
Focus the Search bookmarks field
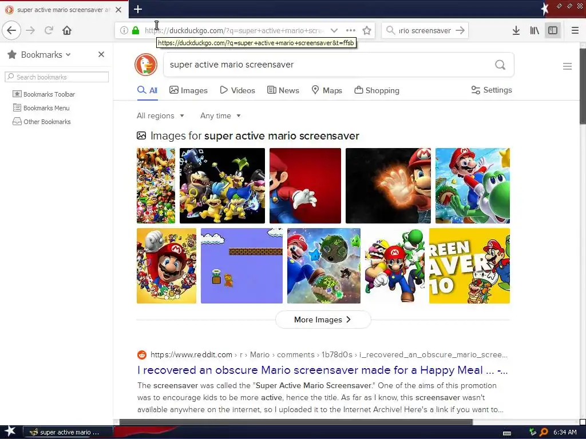point(57,77)
